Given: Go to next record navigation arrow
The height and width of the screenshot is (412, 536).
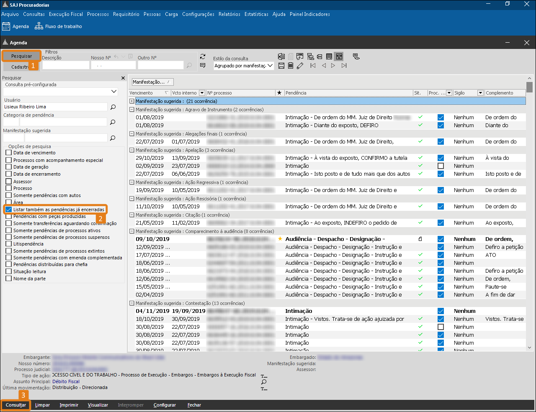Looking at the screenshot, I should point(333,66).
